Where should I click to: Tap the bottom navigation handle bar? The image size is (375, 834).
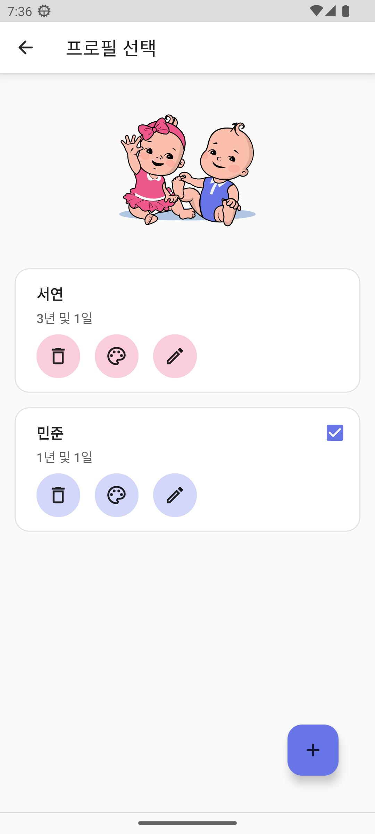pos(187,823)
